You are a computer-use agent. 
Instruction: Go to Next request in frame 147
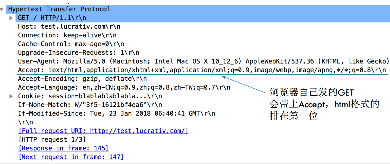coord(71,157)
